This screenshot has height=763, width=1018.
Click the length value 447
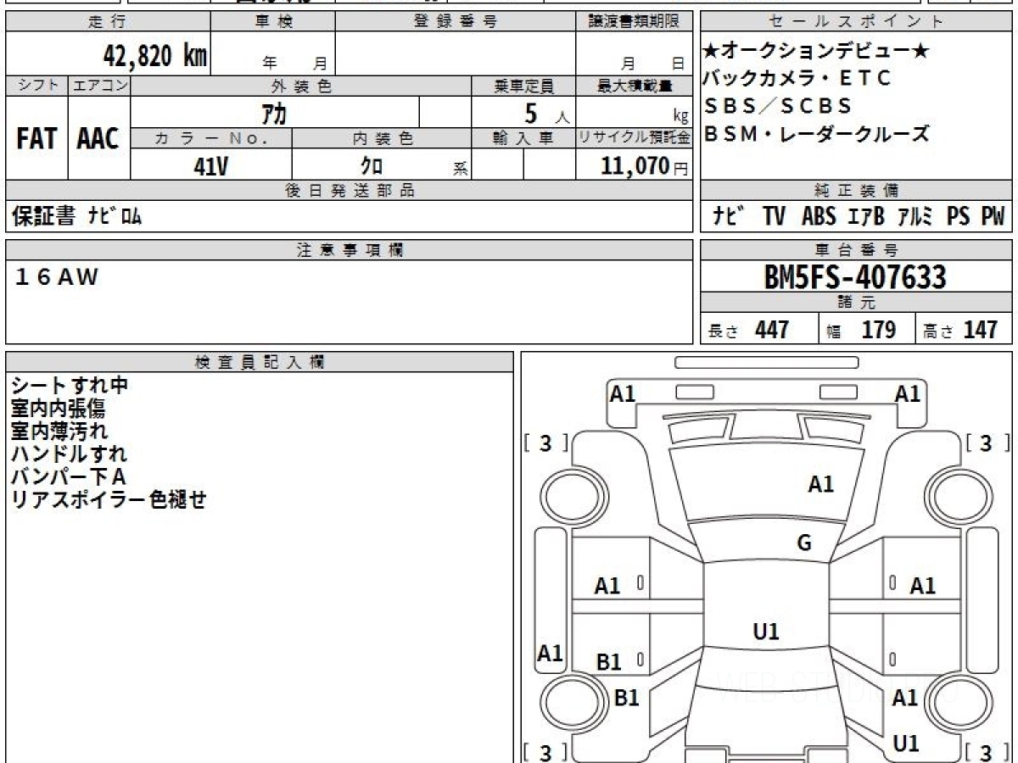[772, 329]
